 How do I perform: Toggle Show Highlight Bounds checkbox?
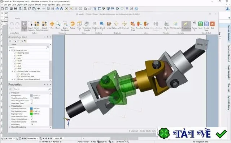[x=32, y=119]
